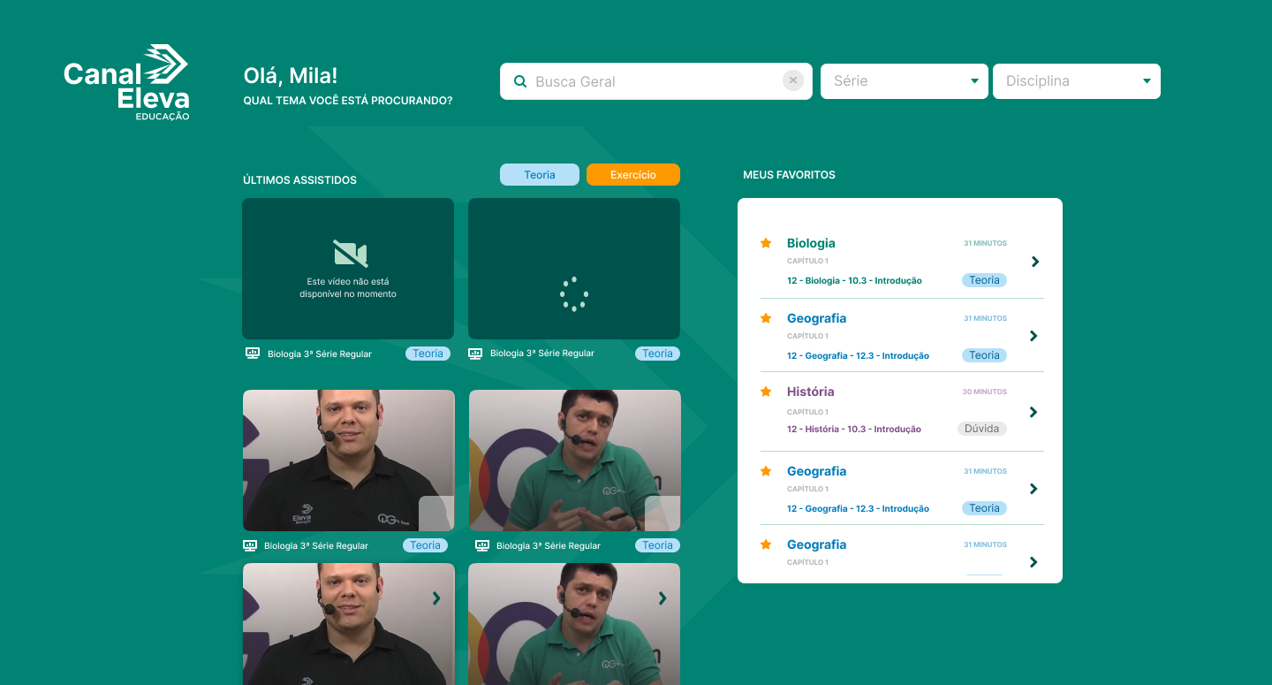Click the Teoria badge under the unavailable video
The width and height of the screenshot is (1272, 685).
coord(428,354)
